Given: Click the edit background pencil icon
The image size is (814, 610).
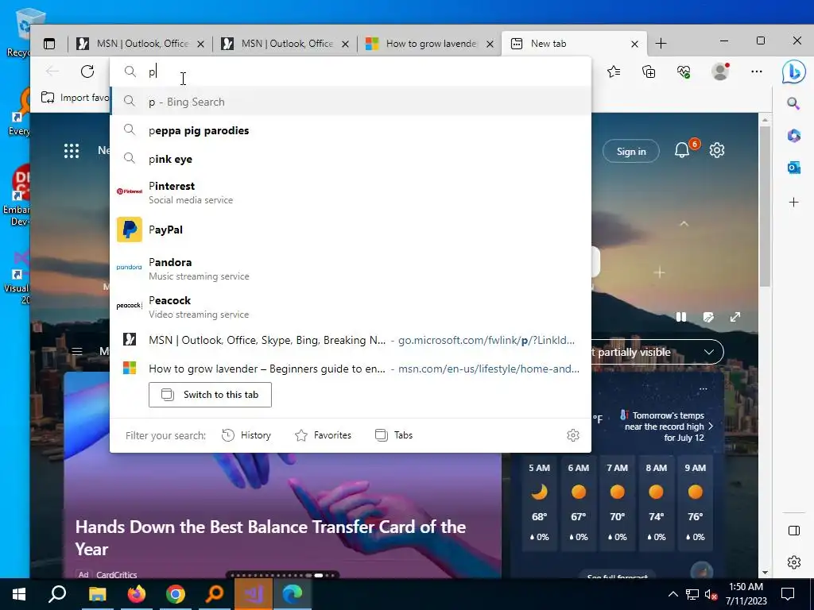Looking at the screenshot, I should point(708,317).
